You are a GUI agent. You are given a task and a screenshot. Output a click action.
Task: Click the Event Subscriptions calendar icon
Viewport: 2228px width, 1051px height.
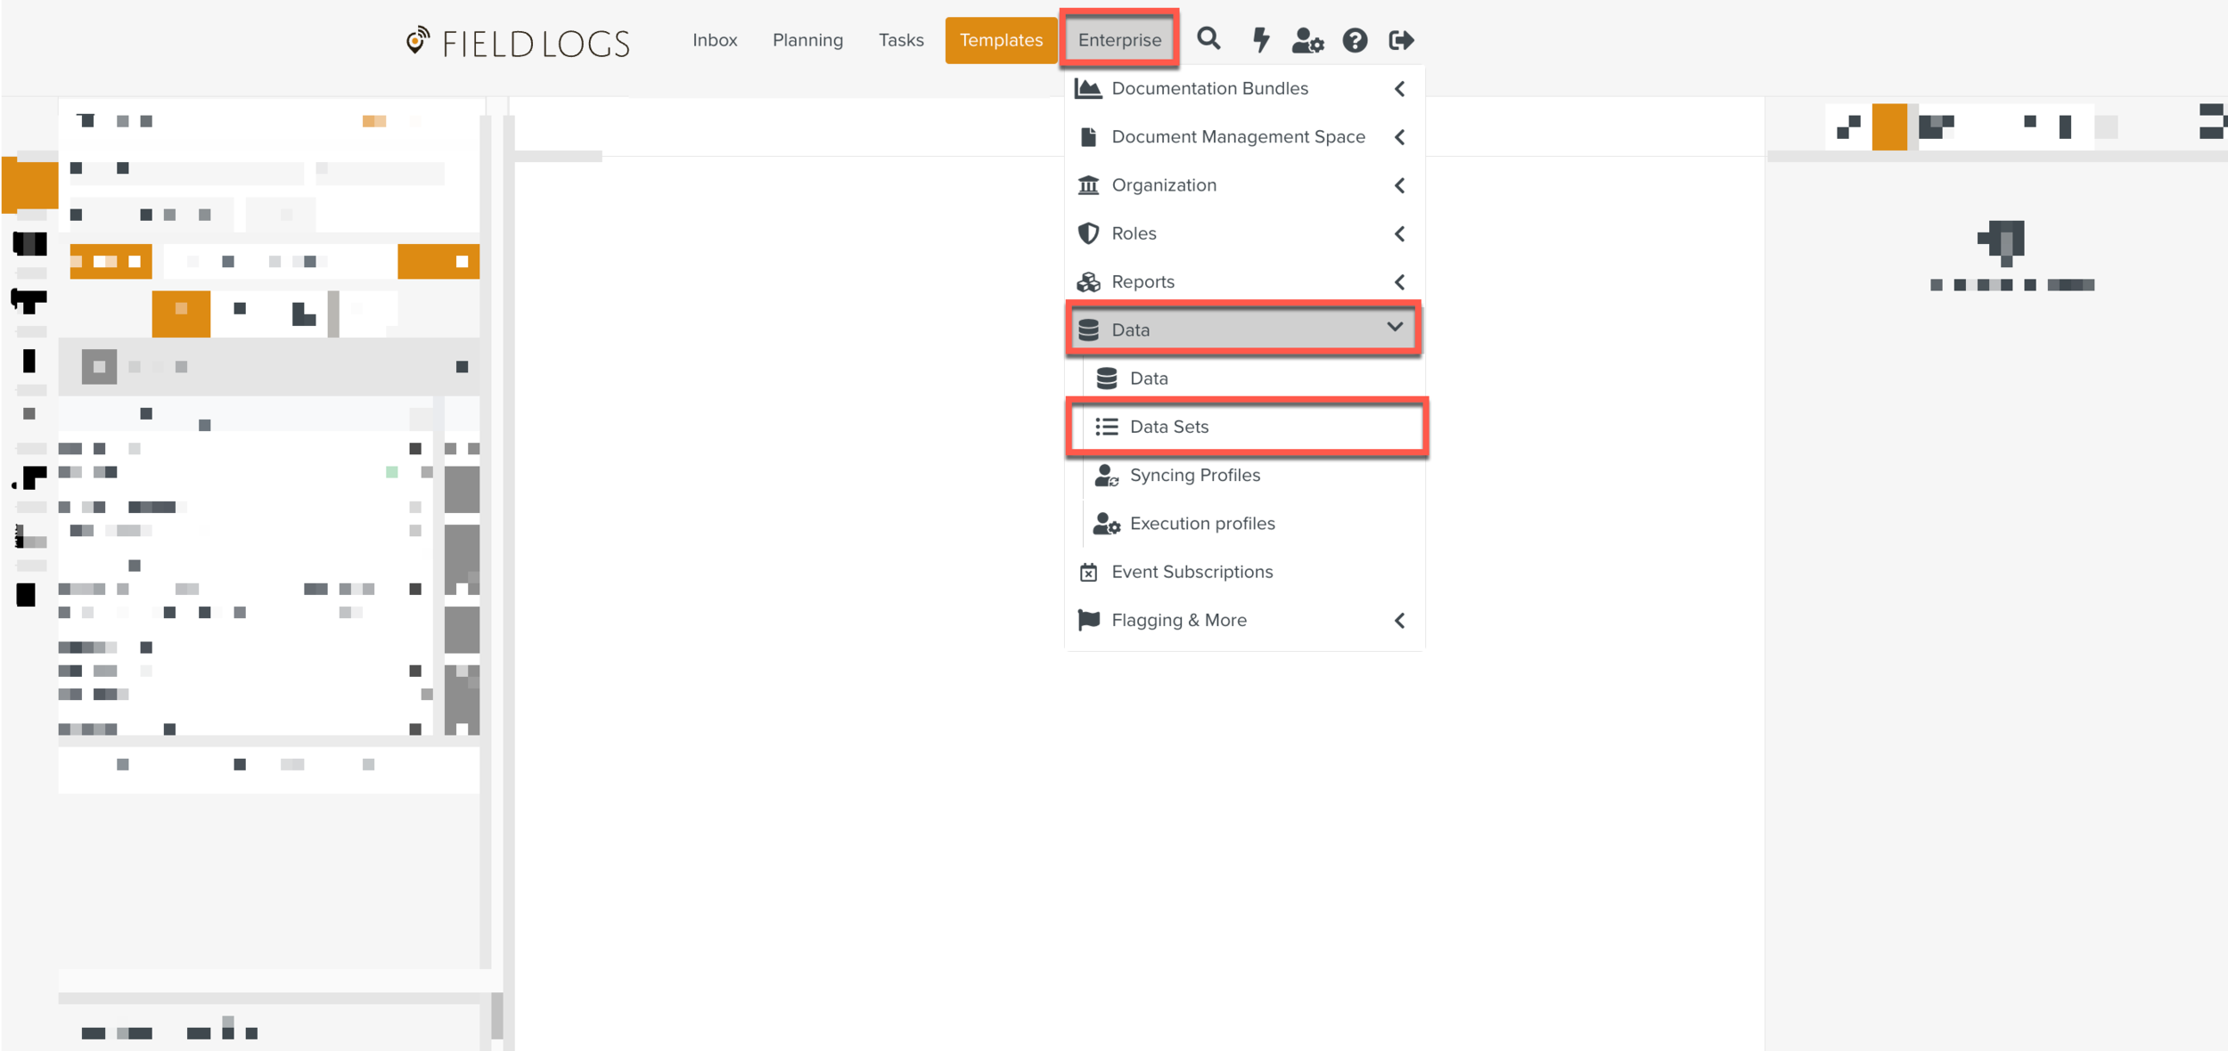coord(1088,572)
